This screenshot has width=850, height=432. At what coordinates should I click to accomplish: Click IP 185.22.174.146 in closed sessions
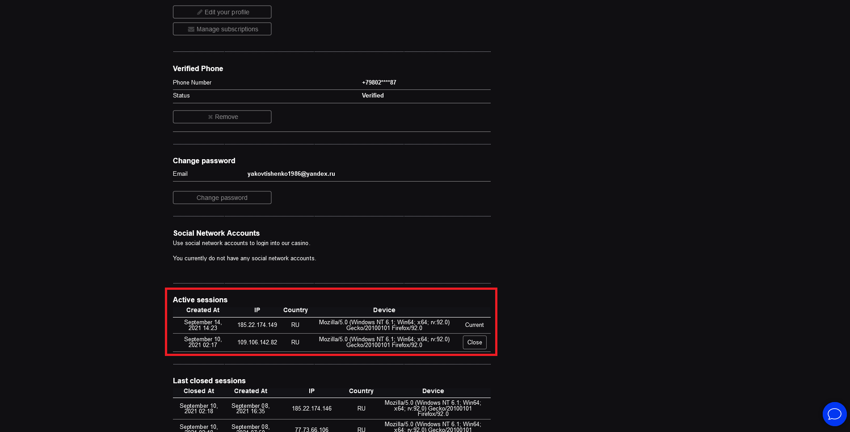pos(311,409)
